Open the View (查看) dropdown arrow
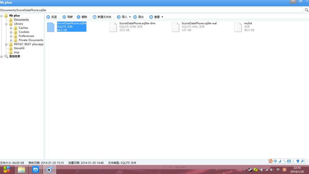This screenshot has width=309, height=174. point(163,17)
